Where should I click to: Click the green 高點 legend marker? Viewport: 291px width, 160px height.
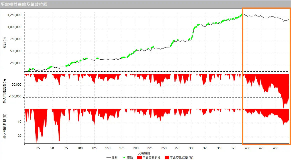(x=124, y=158)
